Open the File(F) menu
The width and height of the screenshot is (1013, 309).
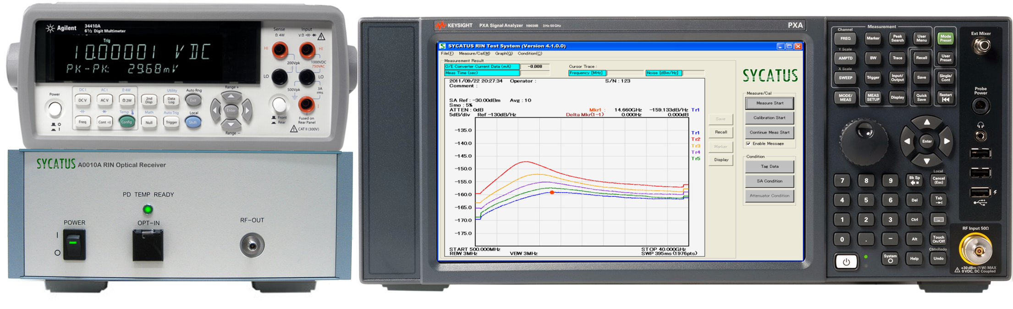(447, 54)
